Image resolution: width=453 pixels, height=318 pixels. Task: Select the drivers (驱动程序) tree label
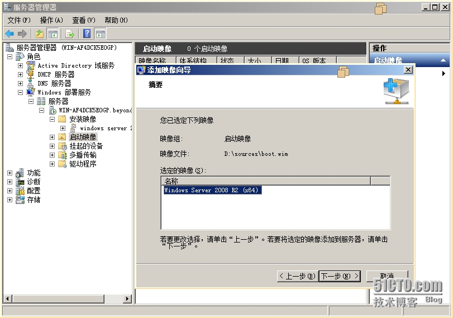tap(83, 164)
